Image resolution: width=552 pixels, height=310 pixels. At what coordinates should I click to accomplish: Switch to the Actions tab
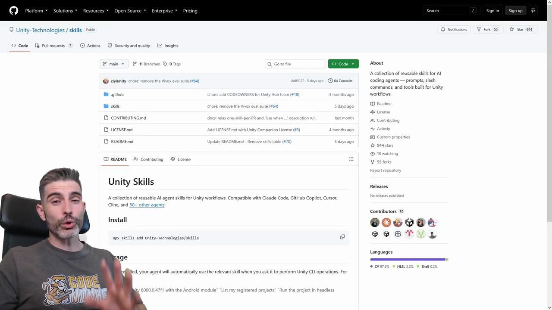pos(90,46)
